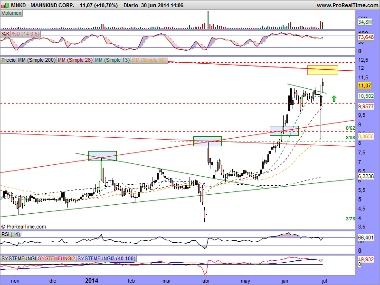Click the 3'76 support level label

(x=350, y=219)
